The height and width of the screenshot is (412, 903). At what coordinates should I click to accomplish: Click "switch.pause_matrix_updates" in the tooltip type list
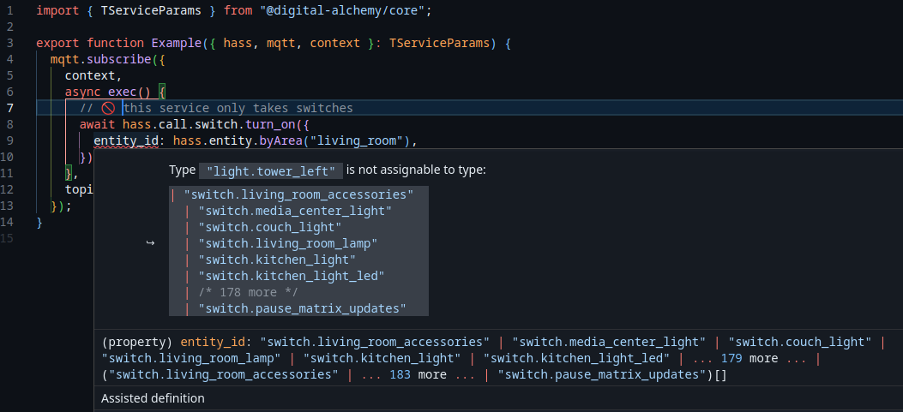click(x=301, y=308)
